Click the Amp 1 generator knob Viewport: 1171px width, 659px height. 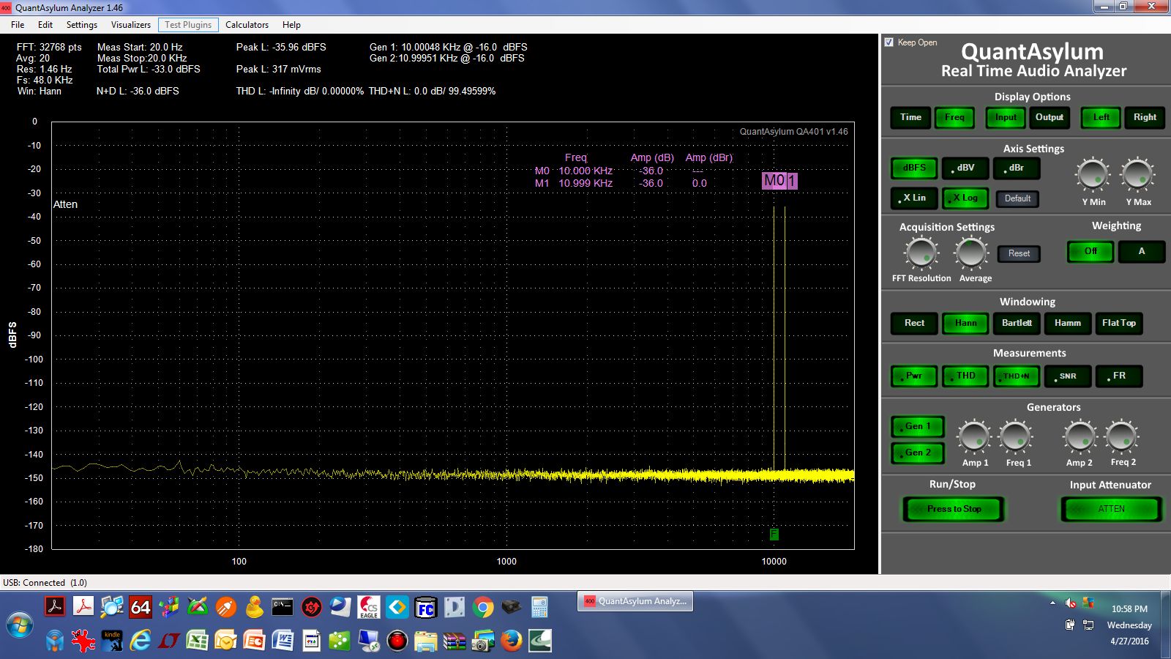974,438
